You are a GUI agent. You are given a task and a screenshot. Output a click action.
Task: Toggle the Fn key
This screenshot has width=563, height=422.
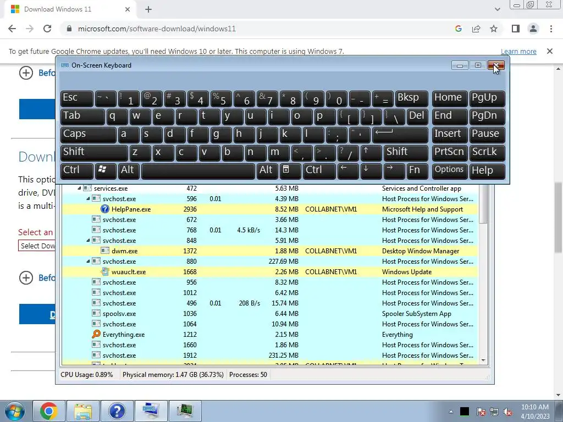point(417,170)
